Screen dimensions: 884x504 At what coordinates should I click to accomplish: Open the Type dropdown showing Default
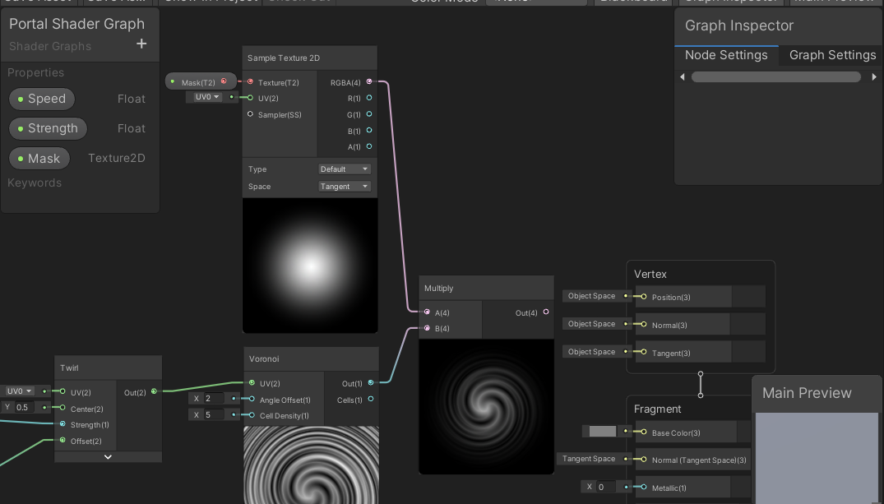(x=344, y=169)
